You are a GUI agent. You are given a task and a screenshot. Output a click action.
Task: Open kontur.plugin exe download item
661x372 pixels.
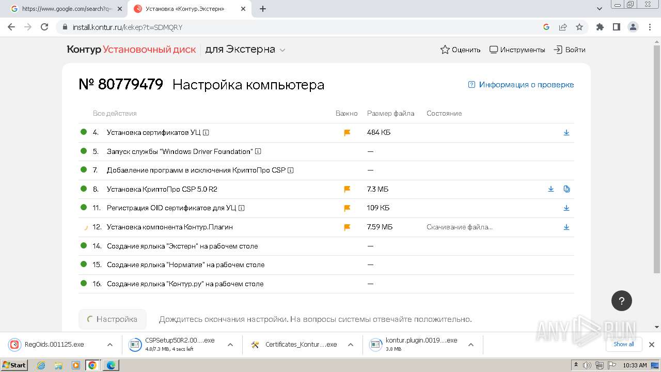[415, 345]
